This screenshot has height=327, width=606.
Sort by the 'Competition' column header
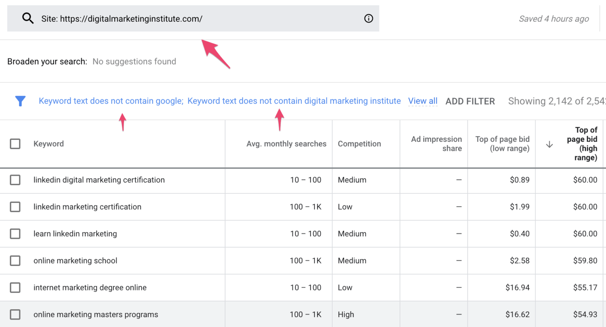click(x=359, y=144)
